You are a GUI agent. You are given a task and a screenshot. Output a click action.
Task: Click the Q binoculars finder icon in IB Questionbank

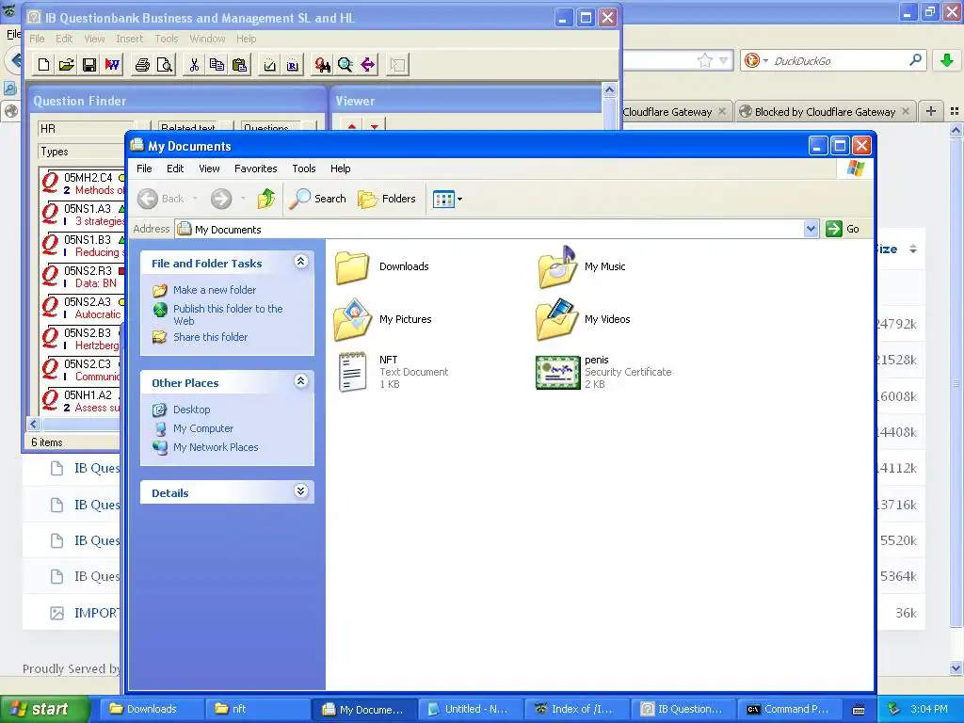[x=322, y=65]
